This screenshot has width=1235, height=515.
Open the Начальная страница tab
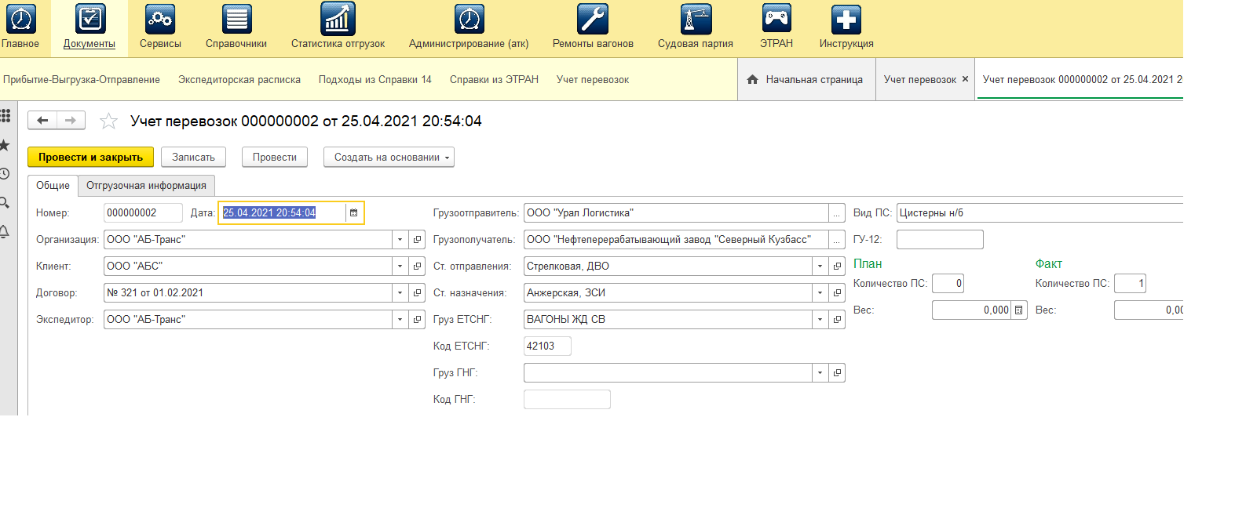tap(806, 80)
